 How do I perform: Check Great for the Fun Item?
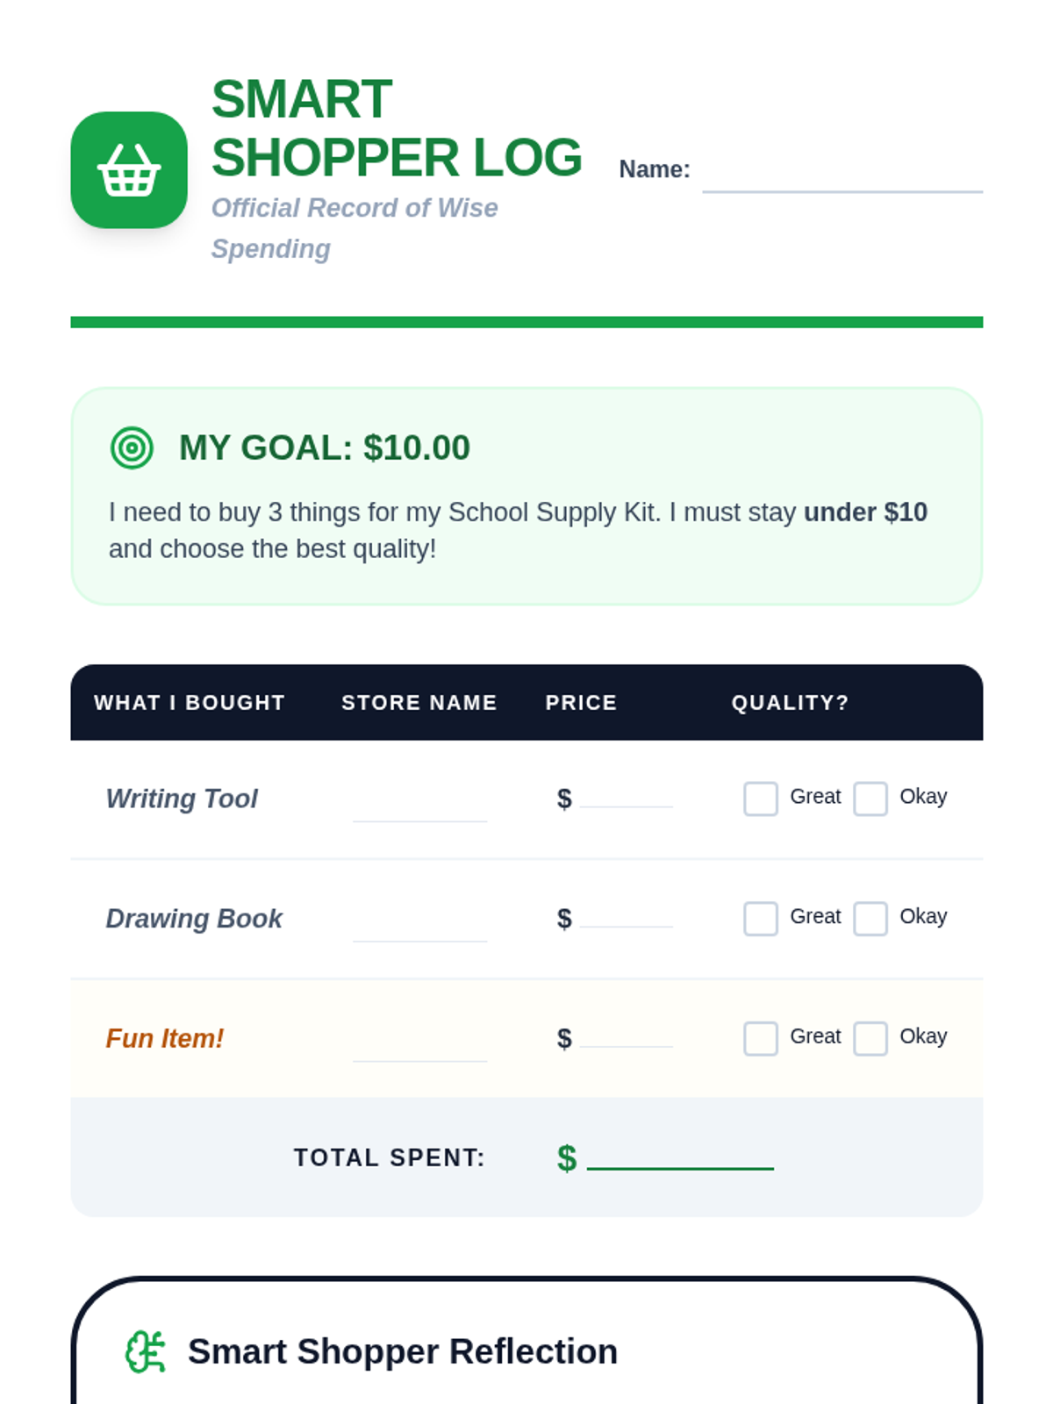coord(760,1038)
